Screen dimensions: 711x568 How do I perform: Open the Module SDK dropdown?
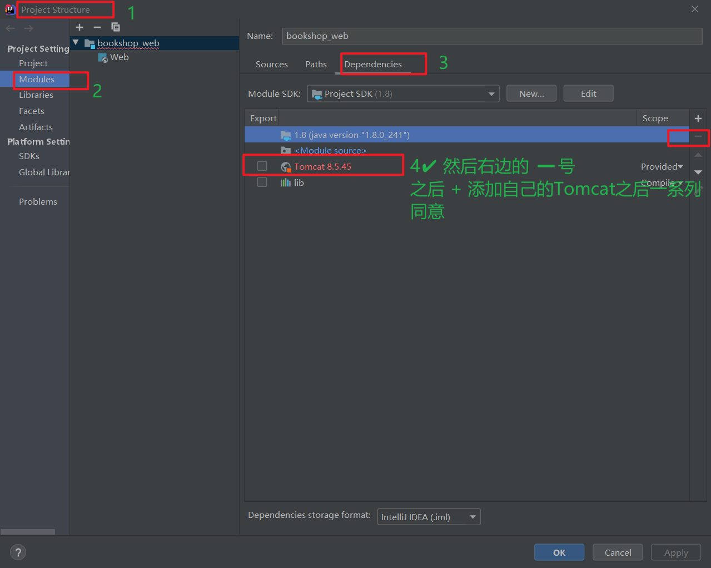tap(403, 93)
